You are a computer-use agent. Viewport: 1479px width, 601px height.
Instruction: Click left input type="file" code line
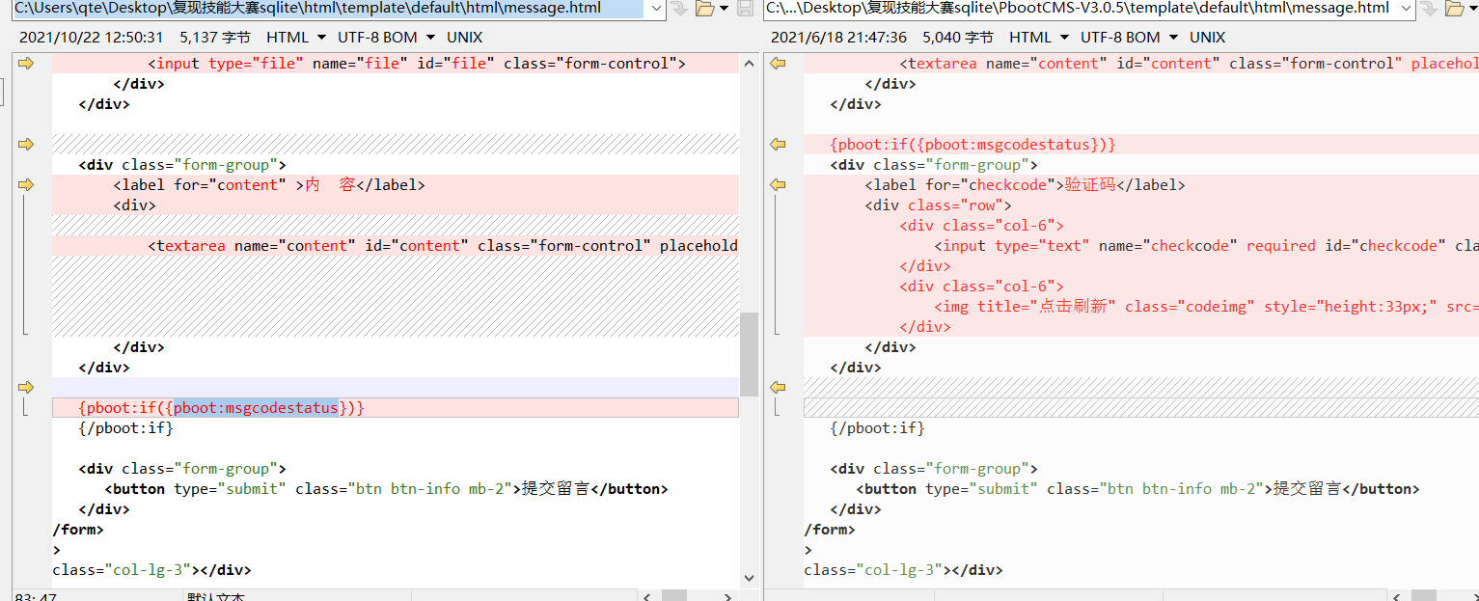[x=396, y=64]
